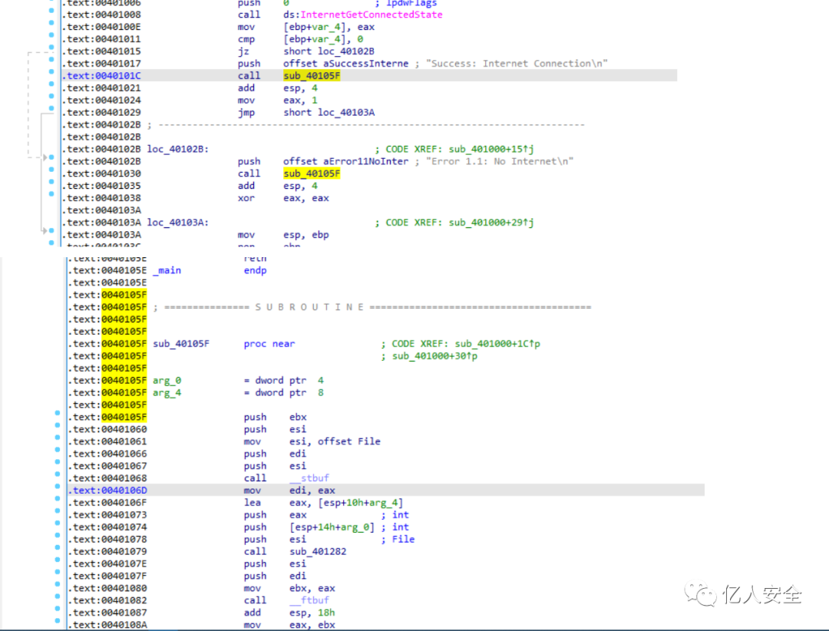The width and height of the screenshot is (829, 631).
Task: Select arg_4 definition line
Action: (238, 392)
